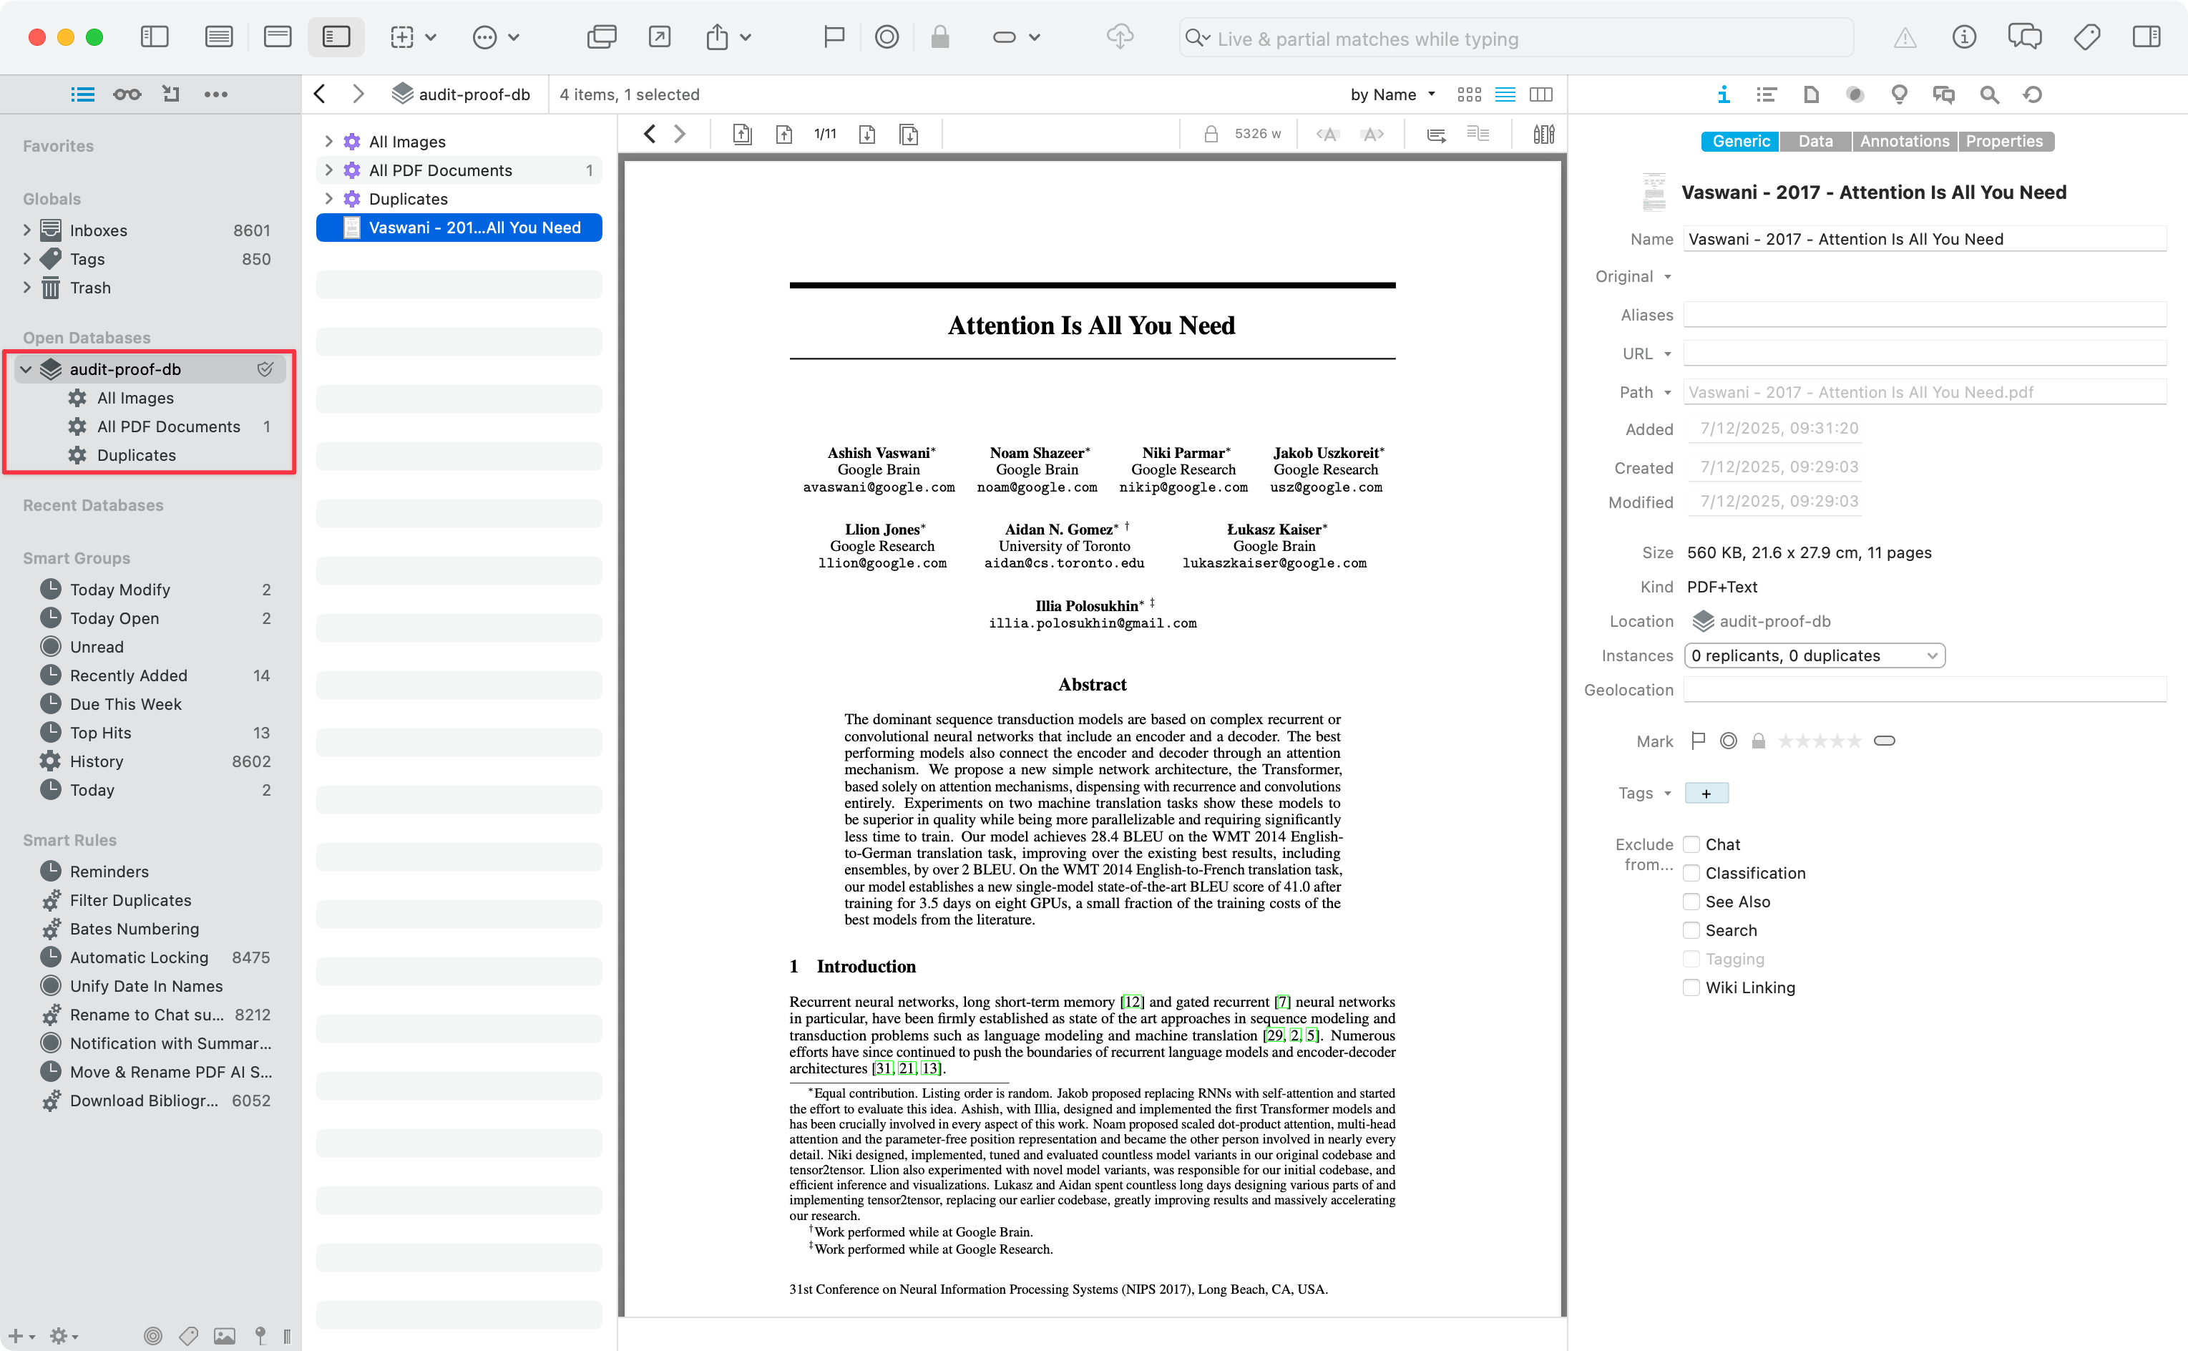2188x1351 pixels.
Task: Enable Chat under Exclude from
Action: pyautogui.click(x=1690, y=844)
